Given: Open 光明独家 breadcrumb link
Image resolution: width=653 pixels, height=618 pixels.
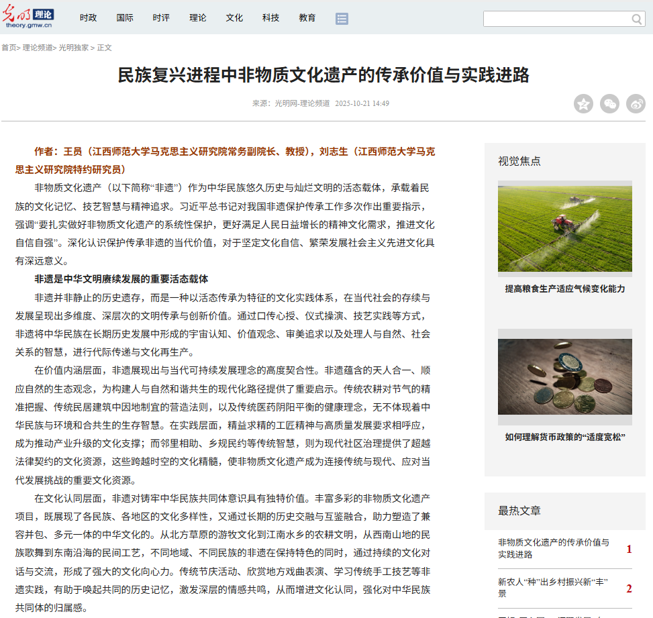Looking at the screenshot, I should tap(73, 48).
